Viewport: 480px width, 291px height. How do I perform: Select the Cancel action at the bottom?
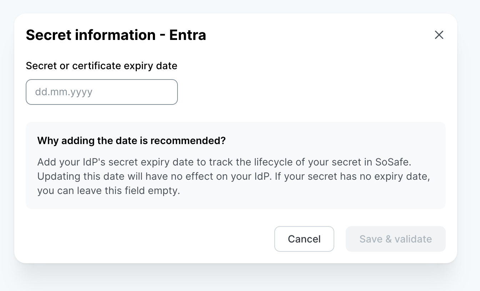[x=304, y=239]
